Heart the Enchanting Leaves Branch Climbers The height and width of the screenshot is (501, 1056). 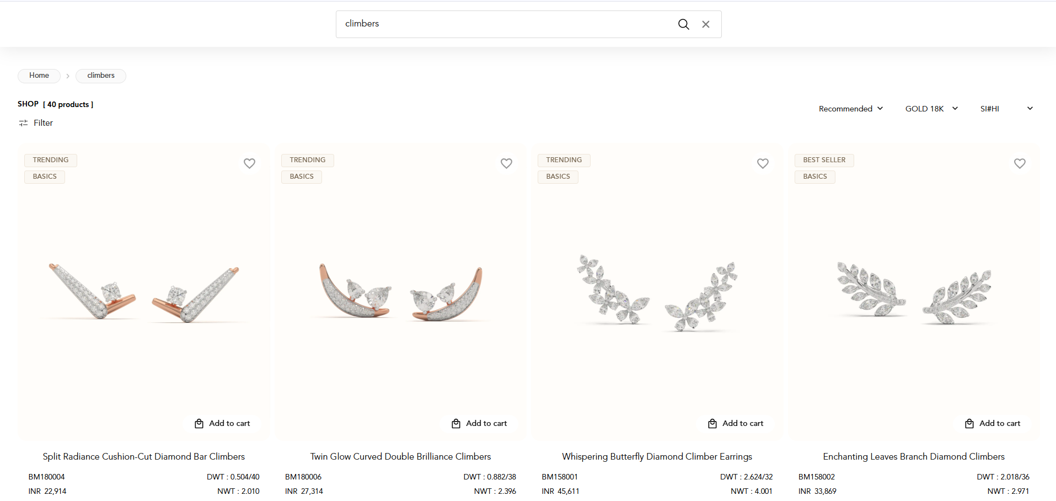(1020, 163)
